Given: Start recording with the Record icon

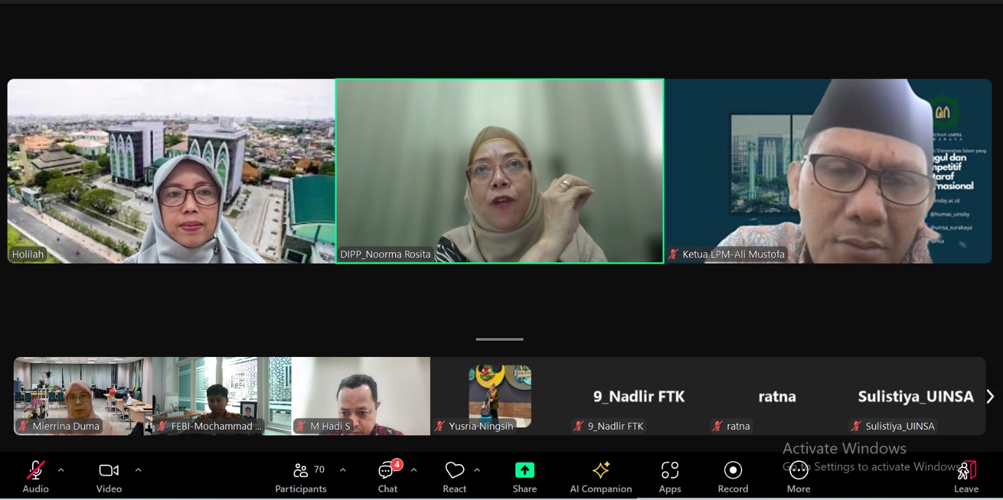Looking at the screenshot, I should 733,470.
